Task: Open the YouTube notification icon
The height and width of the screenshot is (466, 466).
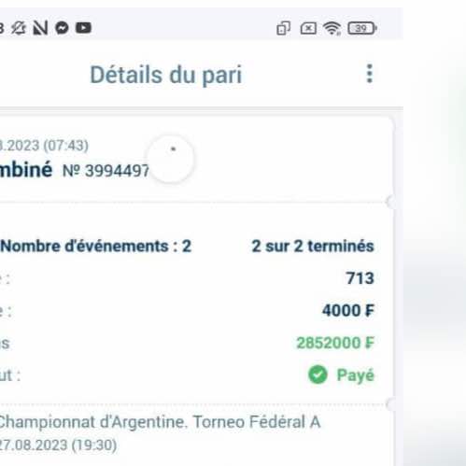Action: coord(83,28)
